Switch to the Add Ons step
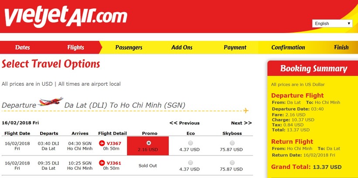Image resolution: width=358 pixels, height=178 pixels. (x=182, y=47)
